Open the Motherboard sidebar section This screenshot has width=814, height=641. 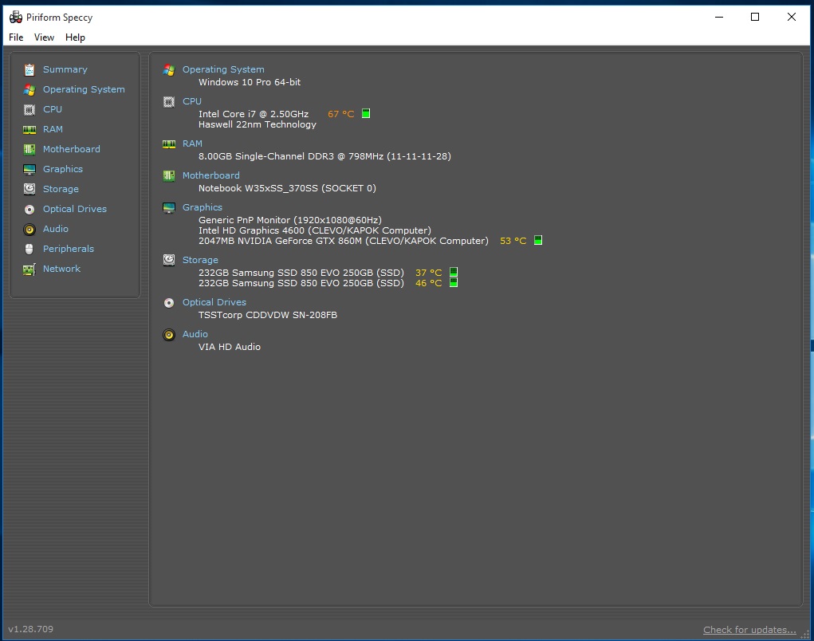click(72, 149)
